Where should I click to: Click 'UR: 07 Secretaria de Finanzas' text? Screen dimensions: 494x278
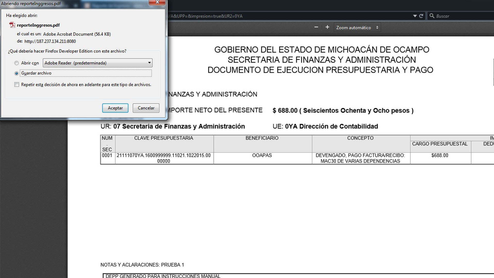[x=173, y=126]
